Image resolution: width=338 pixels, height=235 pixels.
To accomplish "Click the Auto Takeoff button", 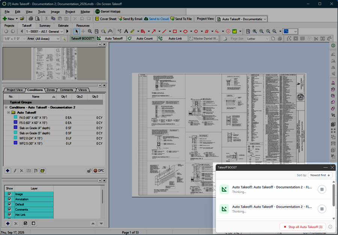I will click(111, 39).
